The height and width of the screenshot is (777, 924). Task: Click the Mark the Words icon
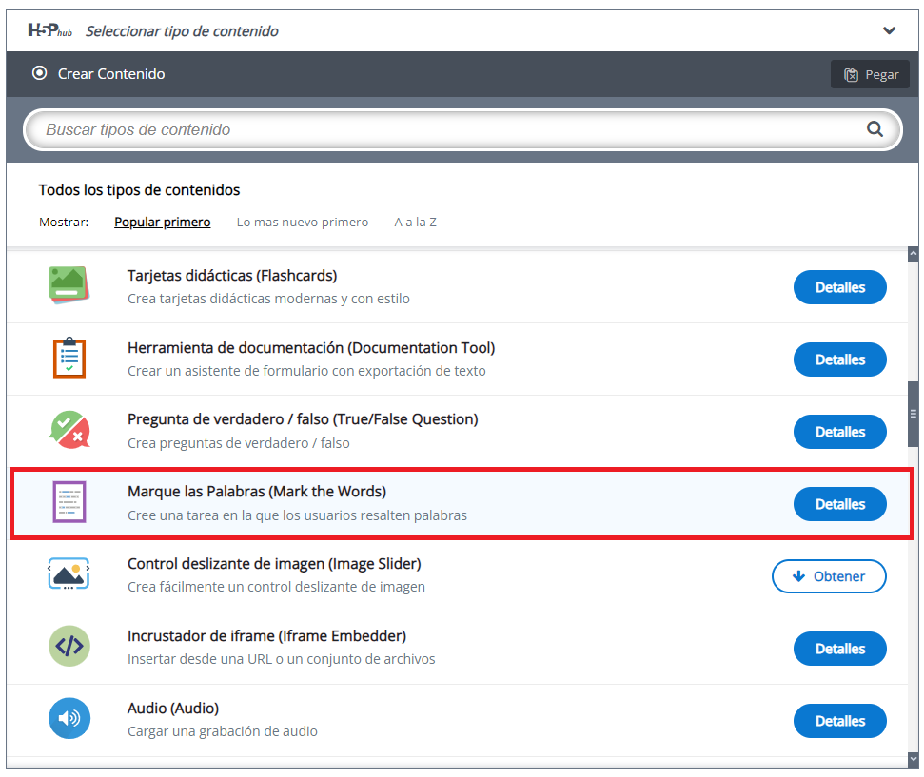click(x=69, y=503)
